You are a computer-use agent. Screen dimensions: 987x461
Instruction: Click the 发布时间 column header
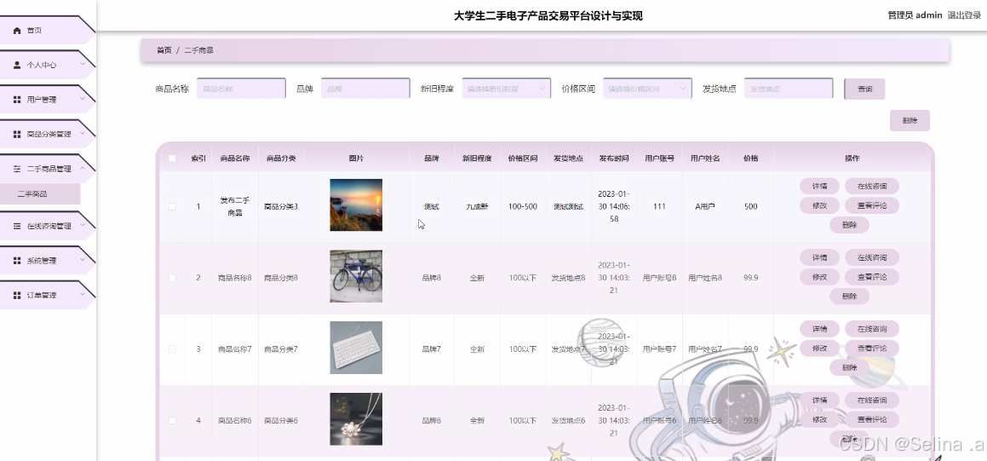(614, 158)
